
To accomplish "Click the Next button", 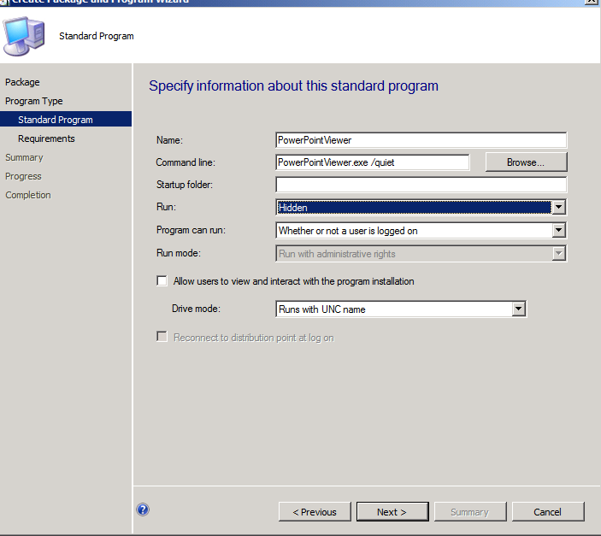I will click(392, 512).
